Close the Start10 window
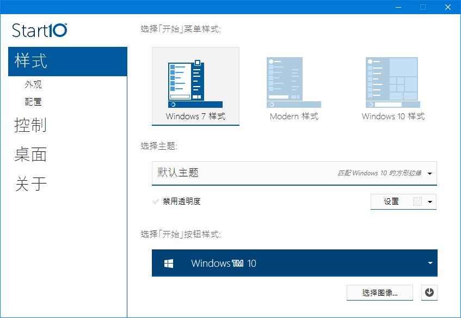 [447, 7]
